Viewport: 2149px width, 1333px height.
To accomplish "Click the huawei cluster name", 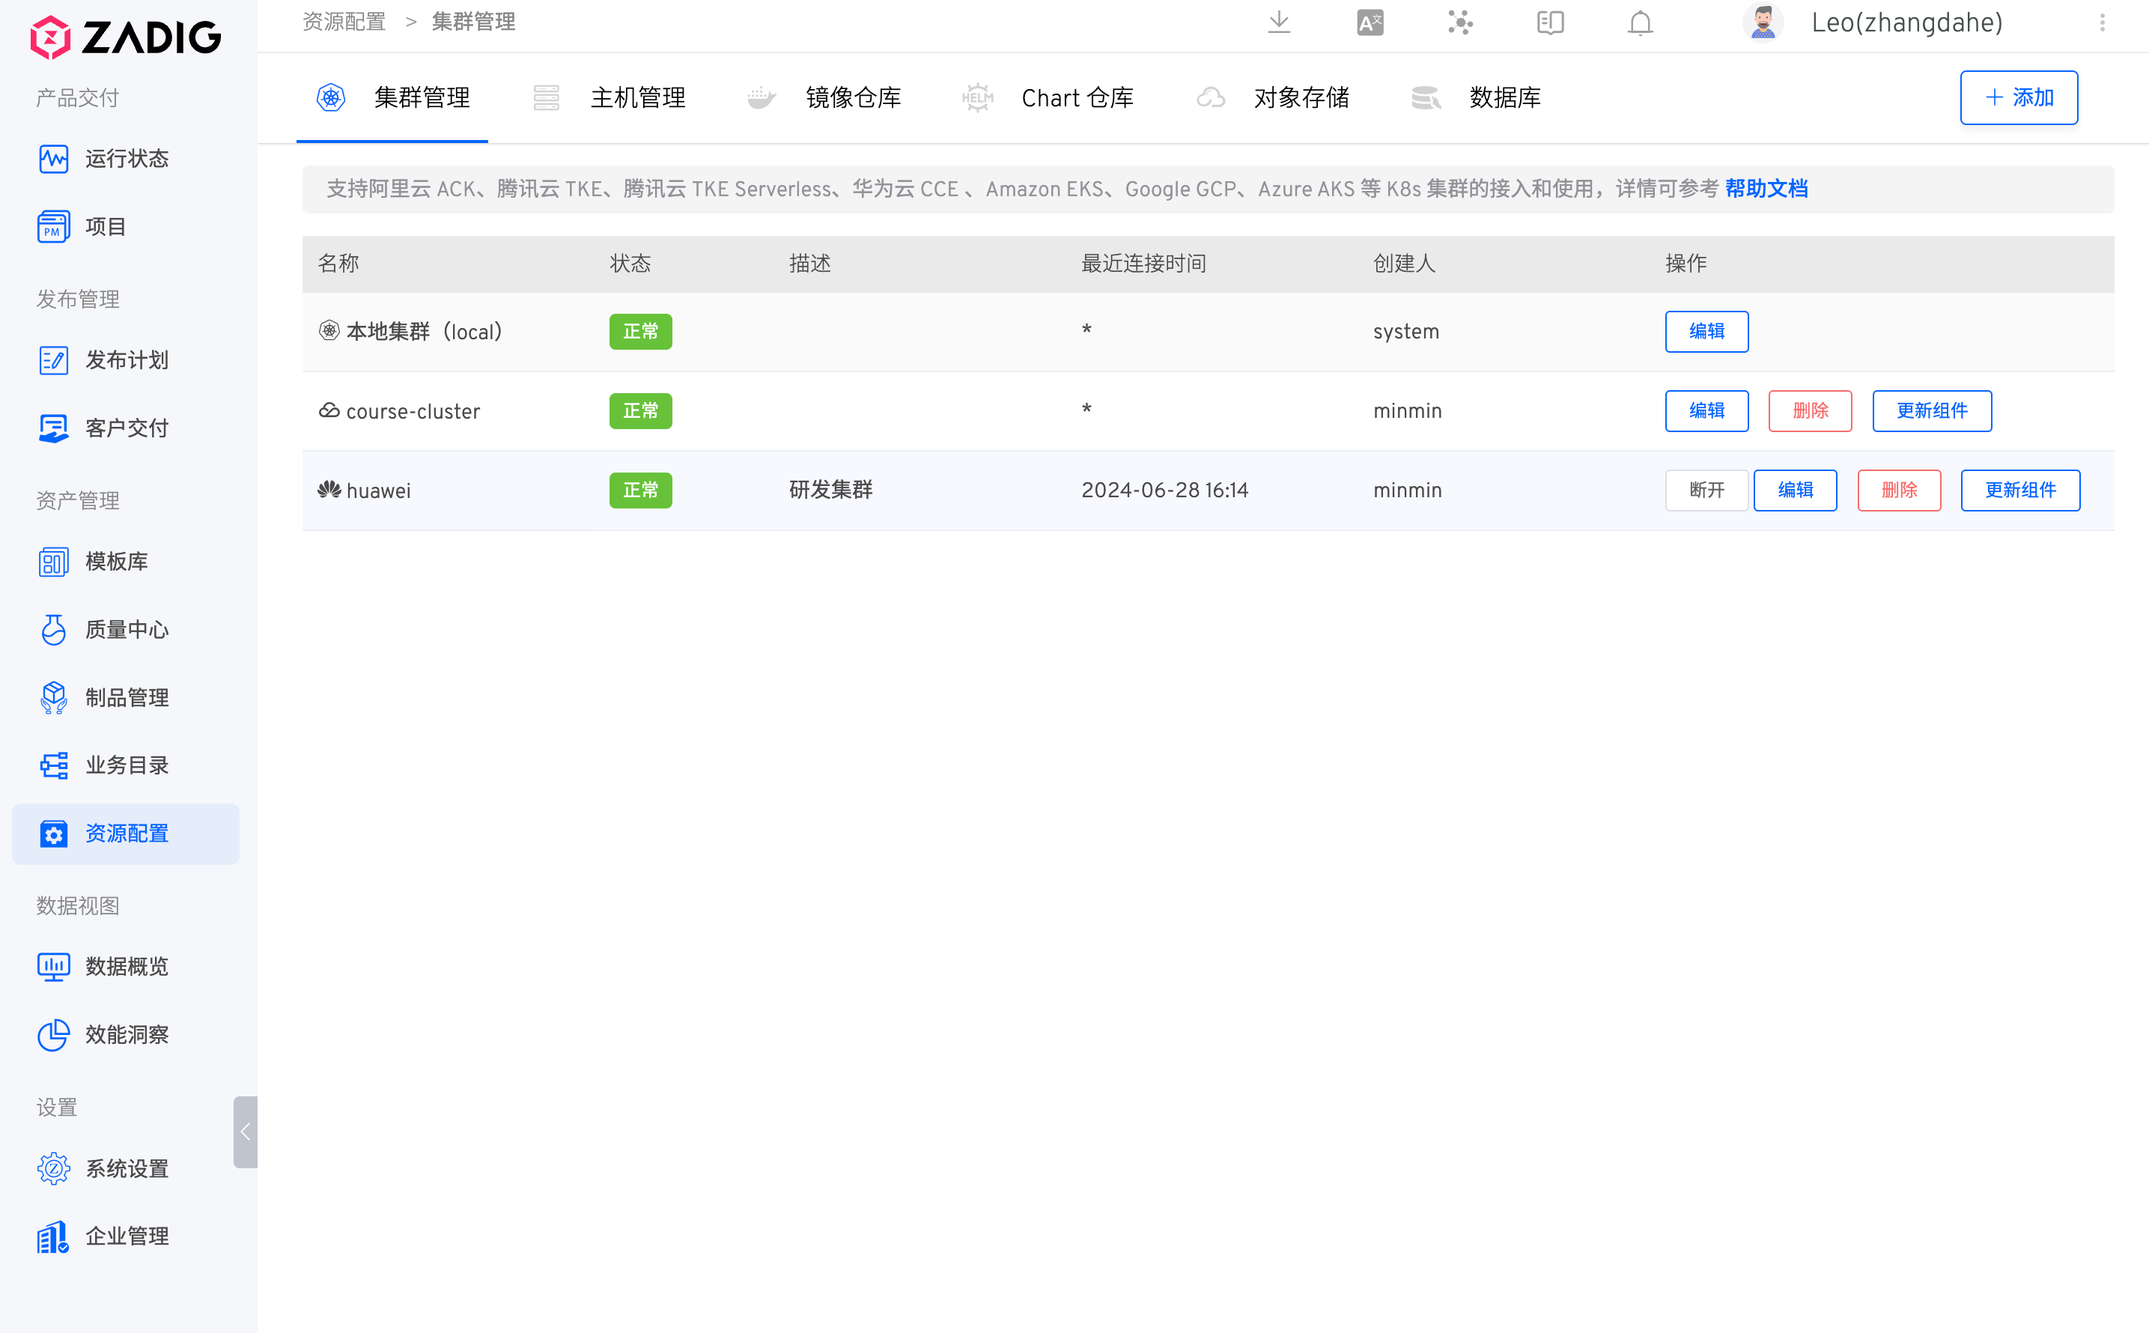I will click(x=379, y=491).
